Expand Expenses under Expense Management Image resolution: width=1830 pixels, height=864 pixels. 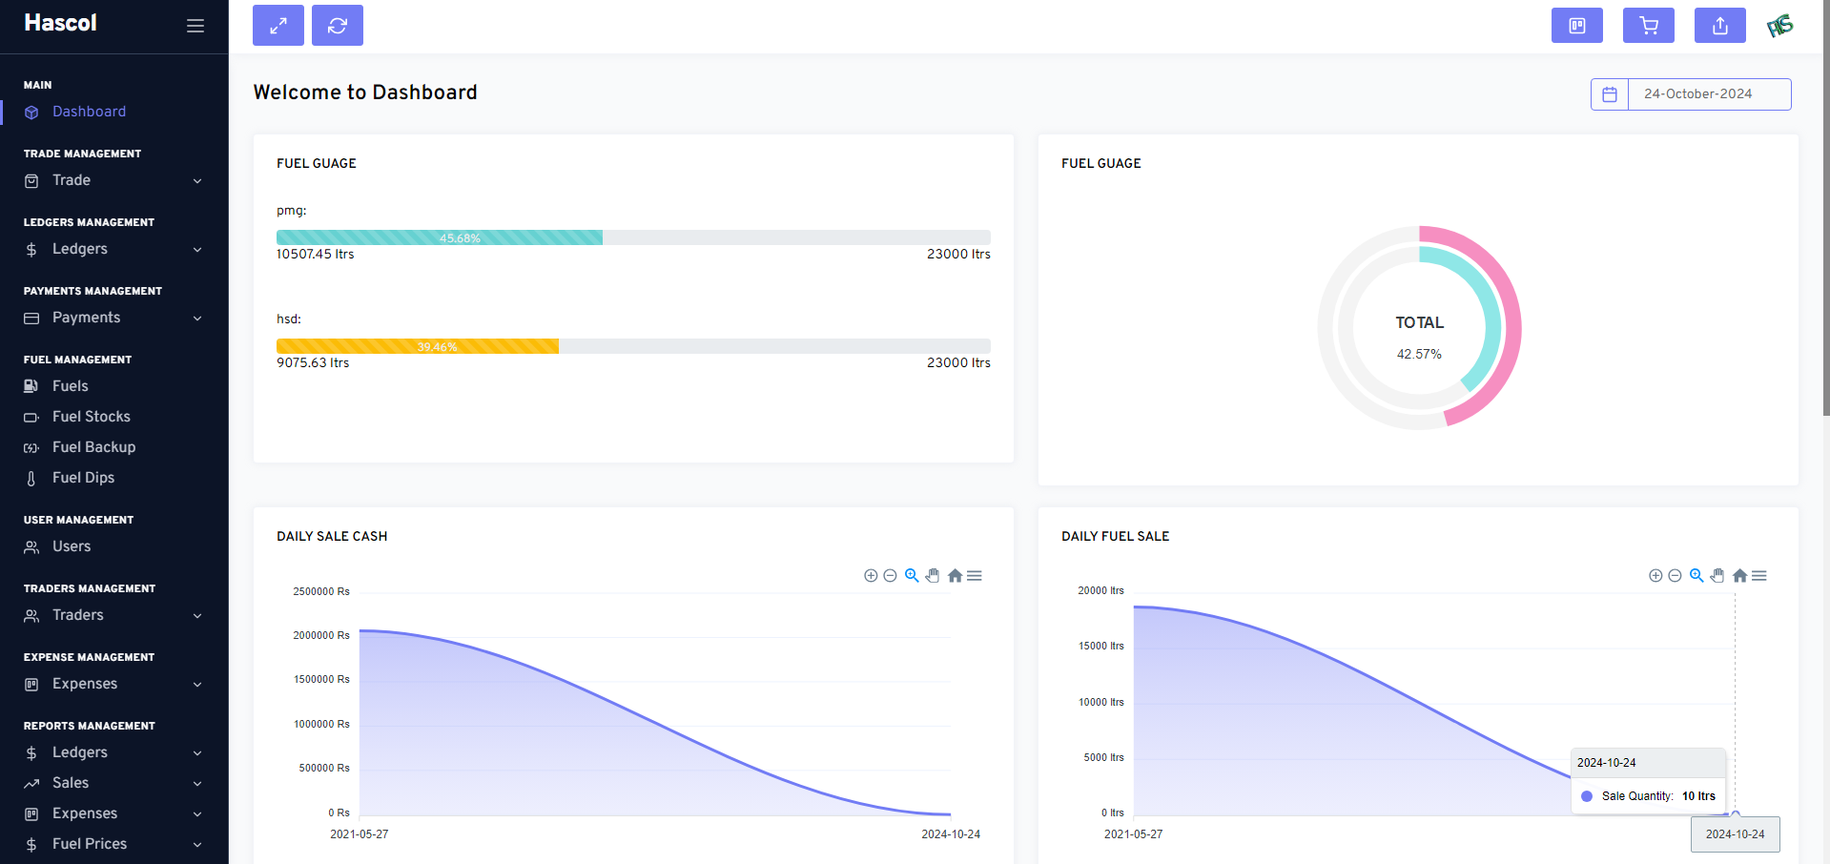(114, 684)
